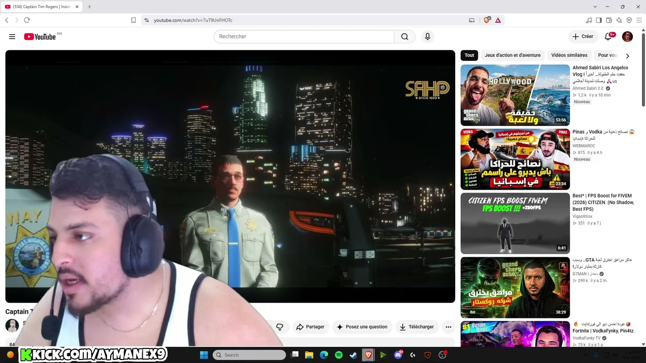The width and height of the screenshot is (646, 363).
Task: Launch Spotify from the taskbar
Action: pyautogui.click(x=339, y=355)
